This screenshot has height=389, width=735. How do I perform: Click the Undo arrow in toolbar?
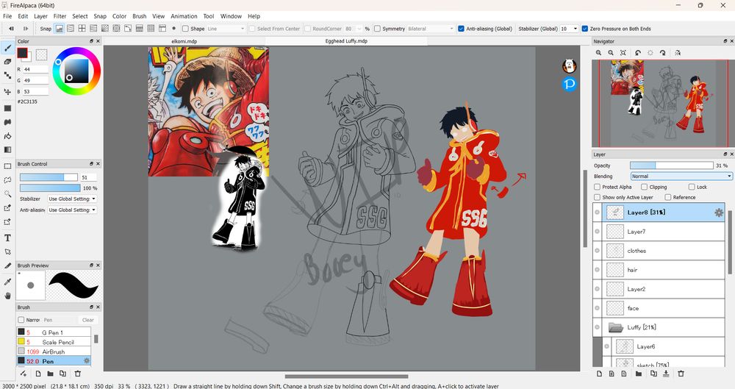11,29
